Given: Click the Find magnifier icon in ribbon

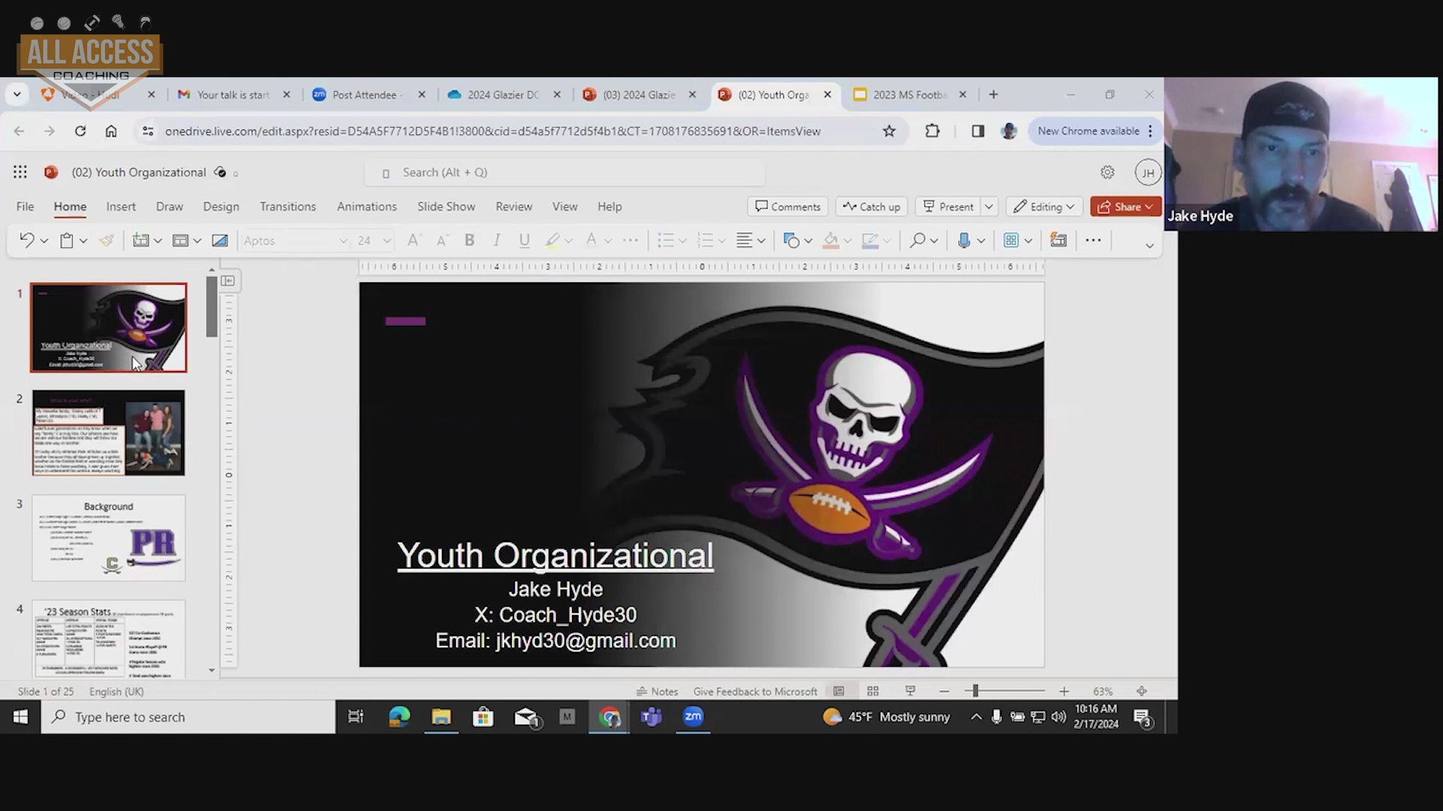Looking at the screenshot, I should [917, 240].
